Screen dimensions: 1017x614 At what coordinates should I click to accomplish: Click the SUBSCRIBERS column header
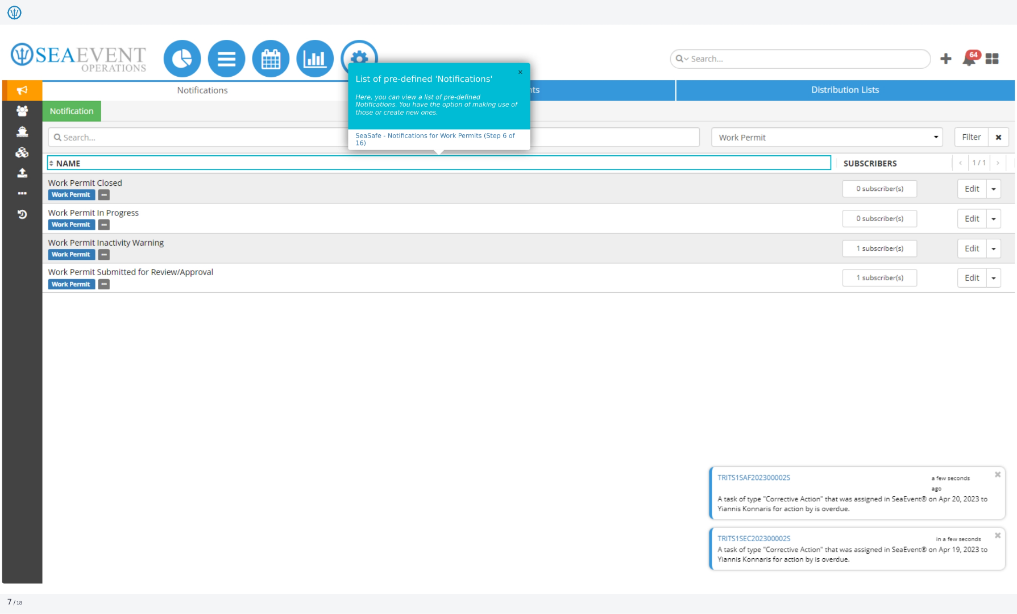point(870,163)
